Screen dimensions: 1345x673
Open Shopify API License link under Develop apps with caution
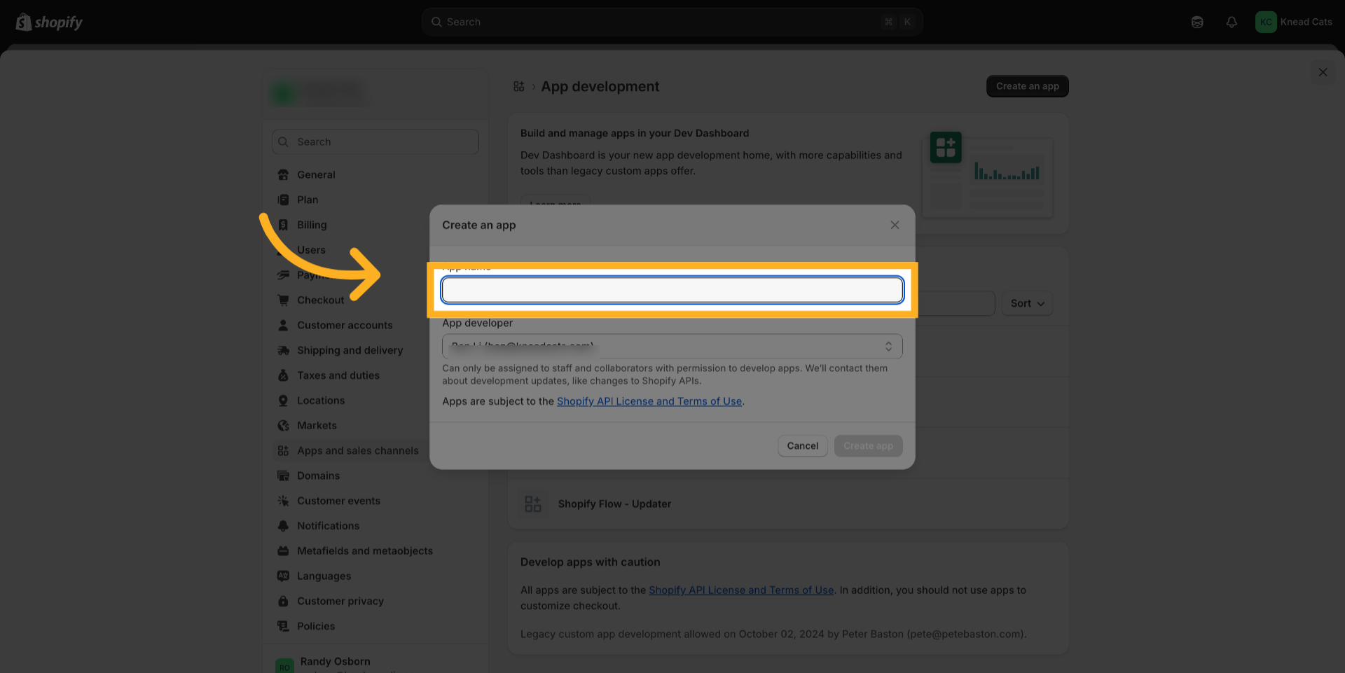[741, 590]
